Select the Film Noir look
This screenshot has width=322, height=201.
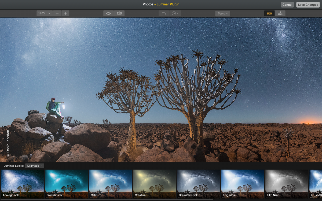[287, 184]
